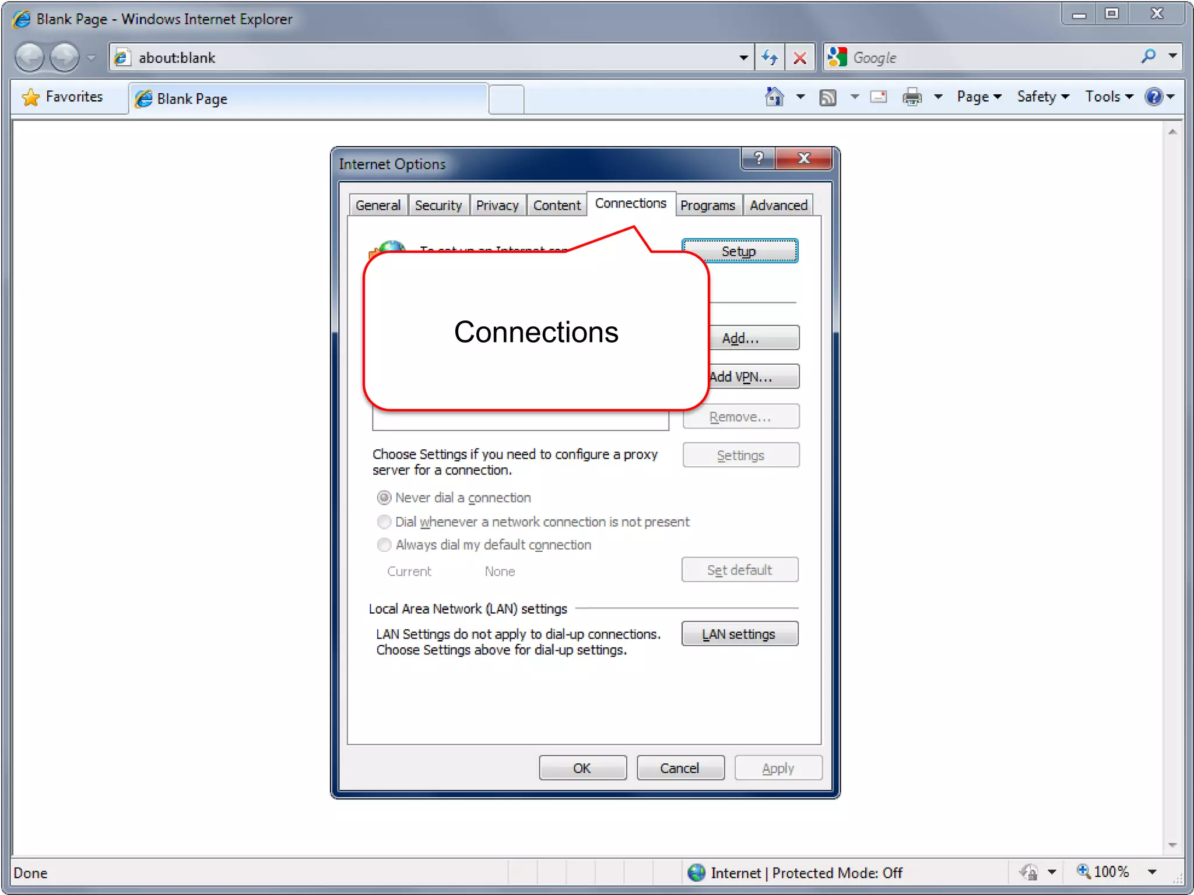
Task: Open address bar autocomplete dropdown arrow
Action: click(x=743, y=58)
